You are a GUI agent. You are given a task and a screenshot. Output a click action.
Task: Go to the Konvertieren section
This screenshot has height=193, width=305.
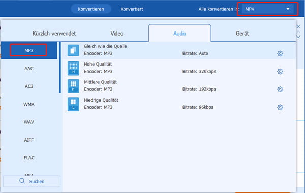click(91, 9)
